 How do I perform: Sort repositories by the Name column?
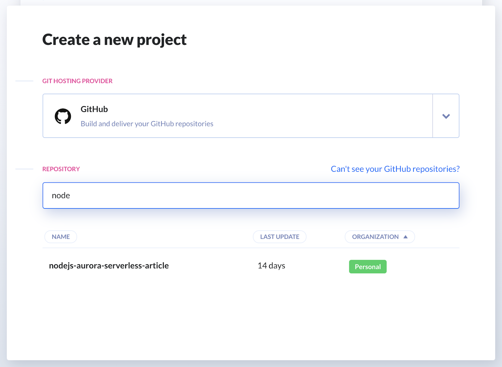tap(61, 237)
